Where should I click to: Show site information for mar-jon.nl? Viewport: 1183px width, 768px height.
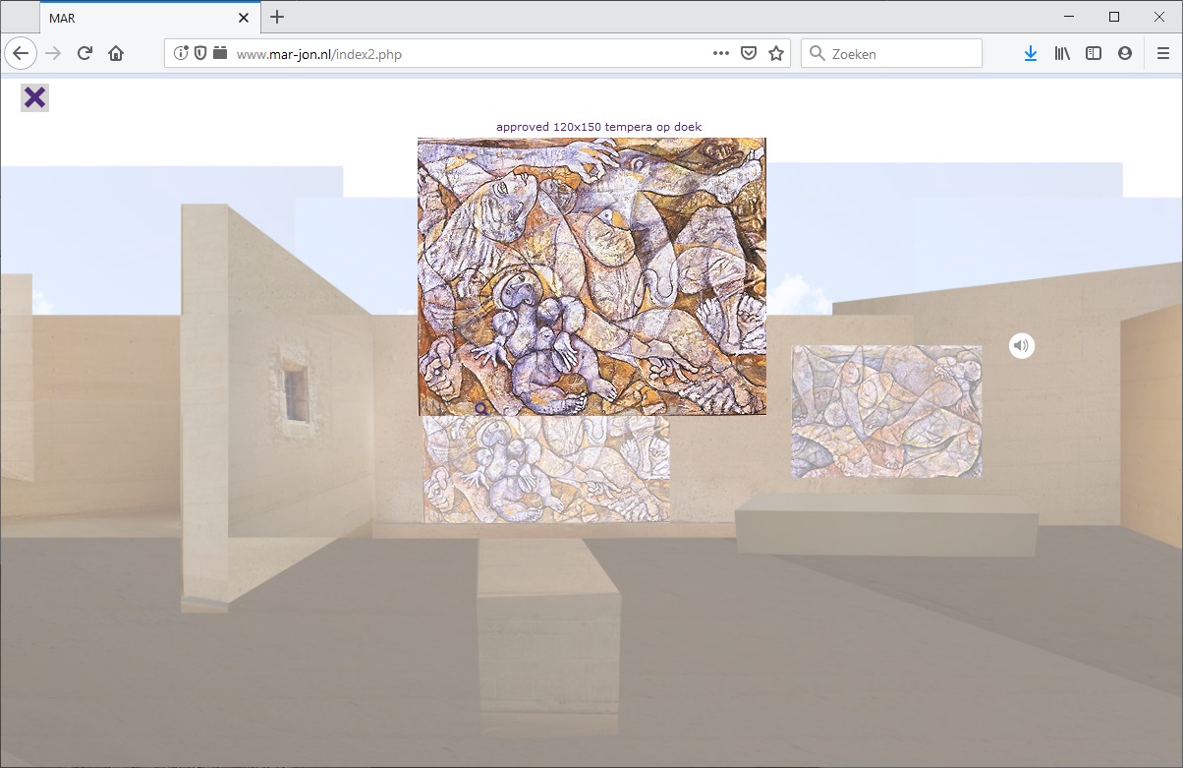coord(182,54)
